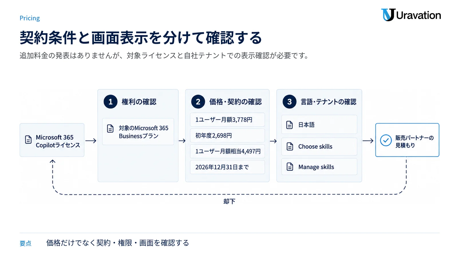Viewport: 458px width, 258px height.
Task: Select the 日本語 label
Action: pos(306,125)
